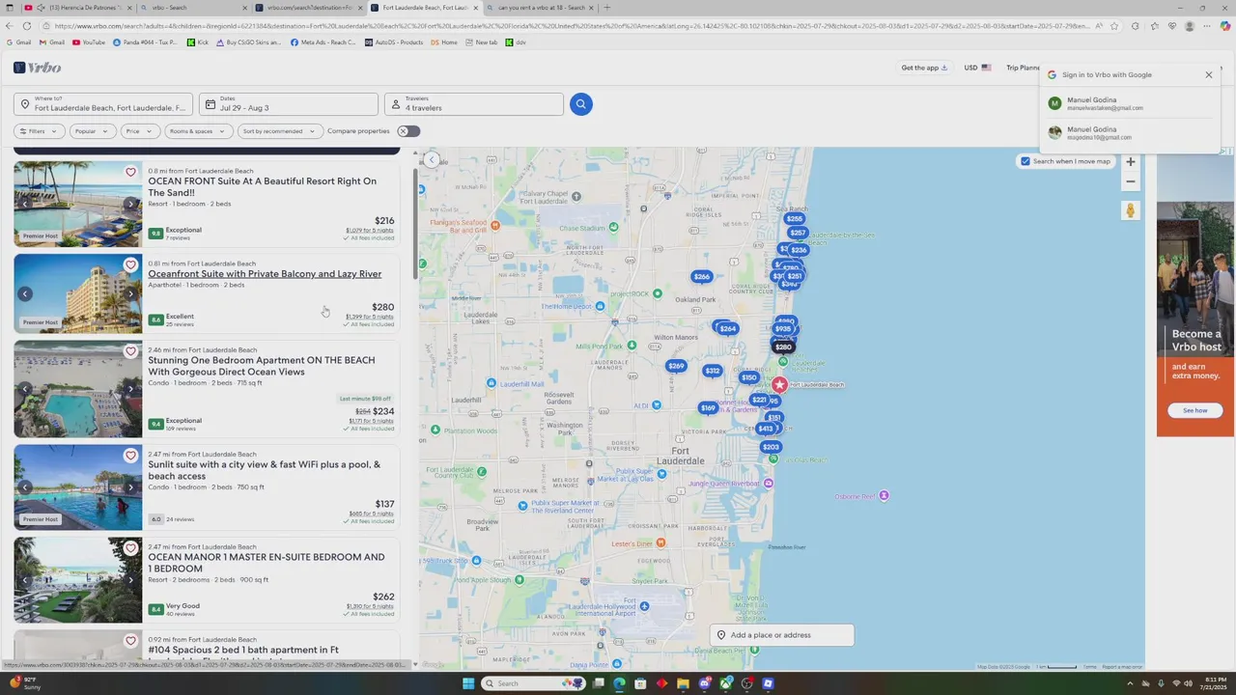Open the Price filter dropdown

(x=140, y=131)
